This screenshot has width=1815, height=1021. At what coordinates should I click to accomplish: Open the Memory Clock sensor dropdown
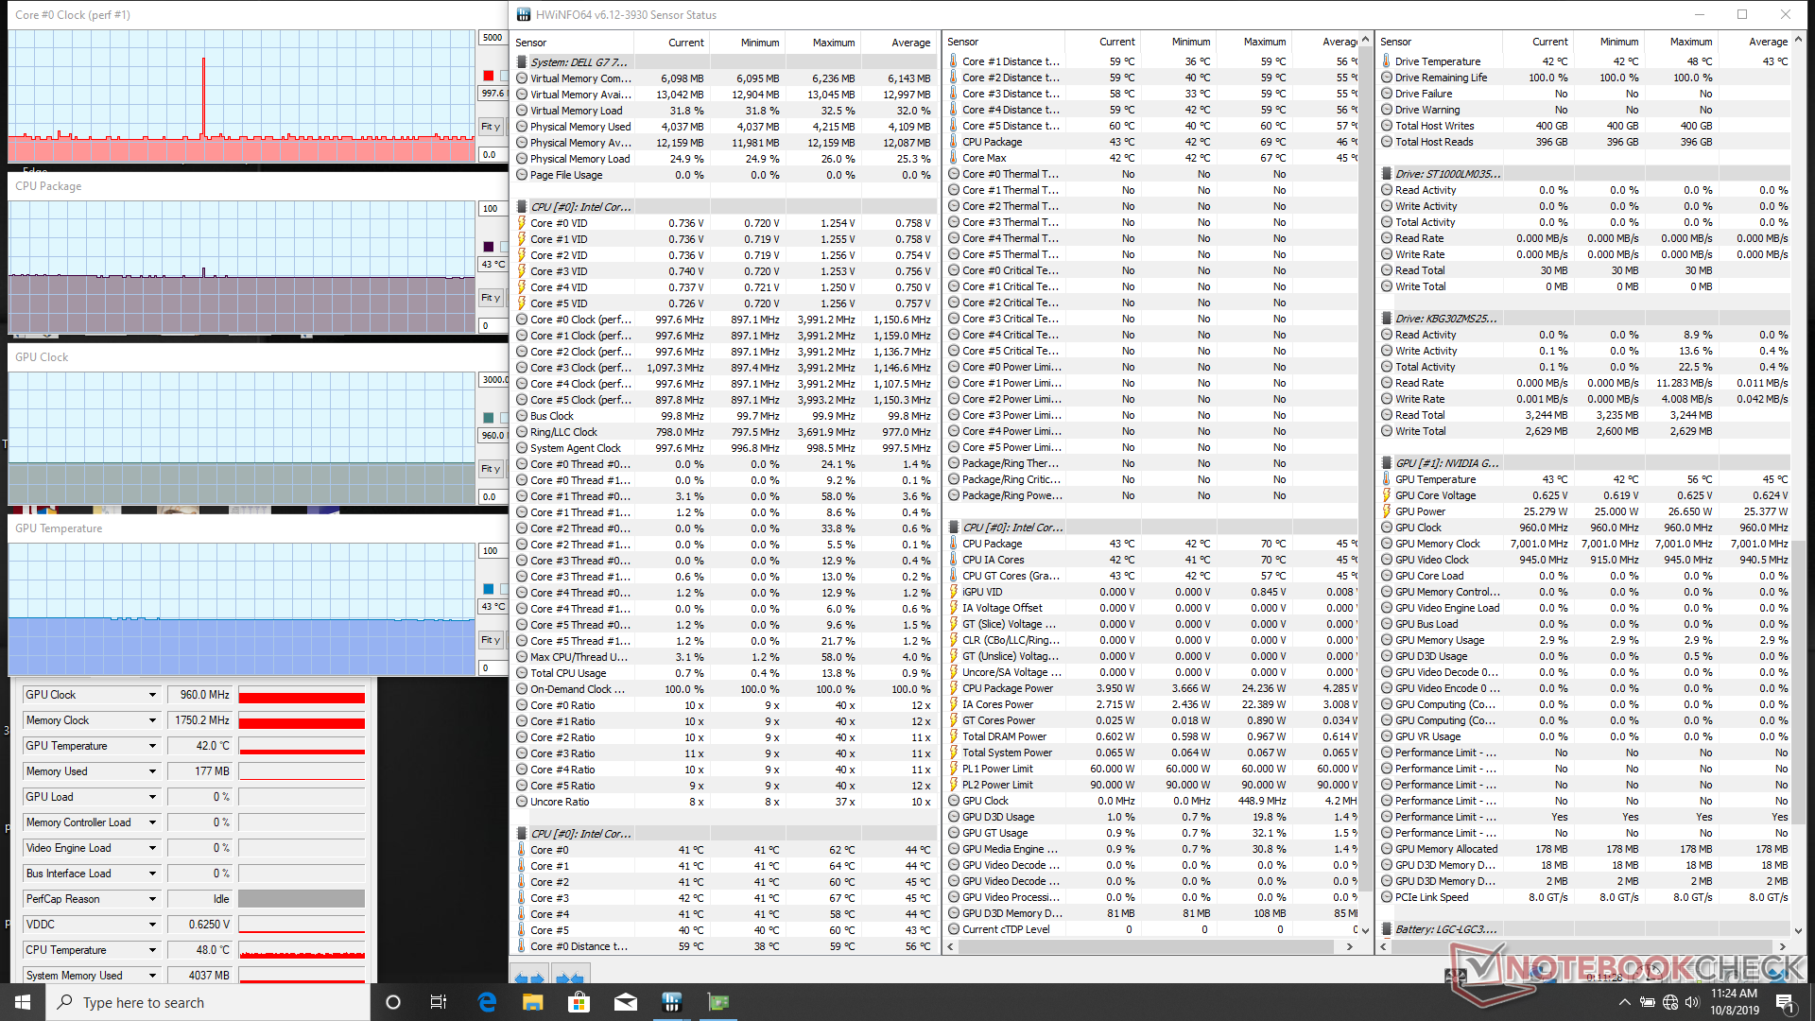point(152,720)
